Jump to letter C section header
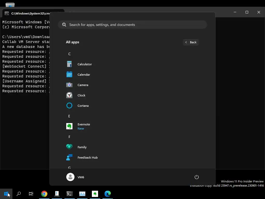 pyautogui.click(x=69, y=54)
